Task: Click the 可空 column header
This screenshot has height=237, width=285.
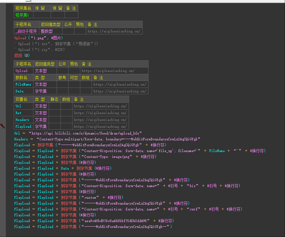Action: (74, 77)
